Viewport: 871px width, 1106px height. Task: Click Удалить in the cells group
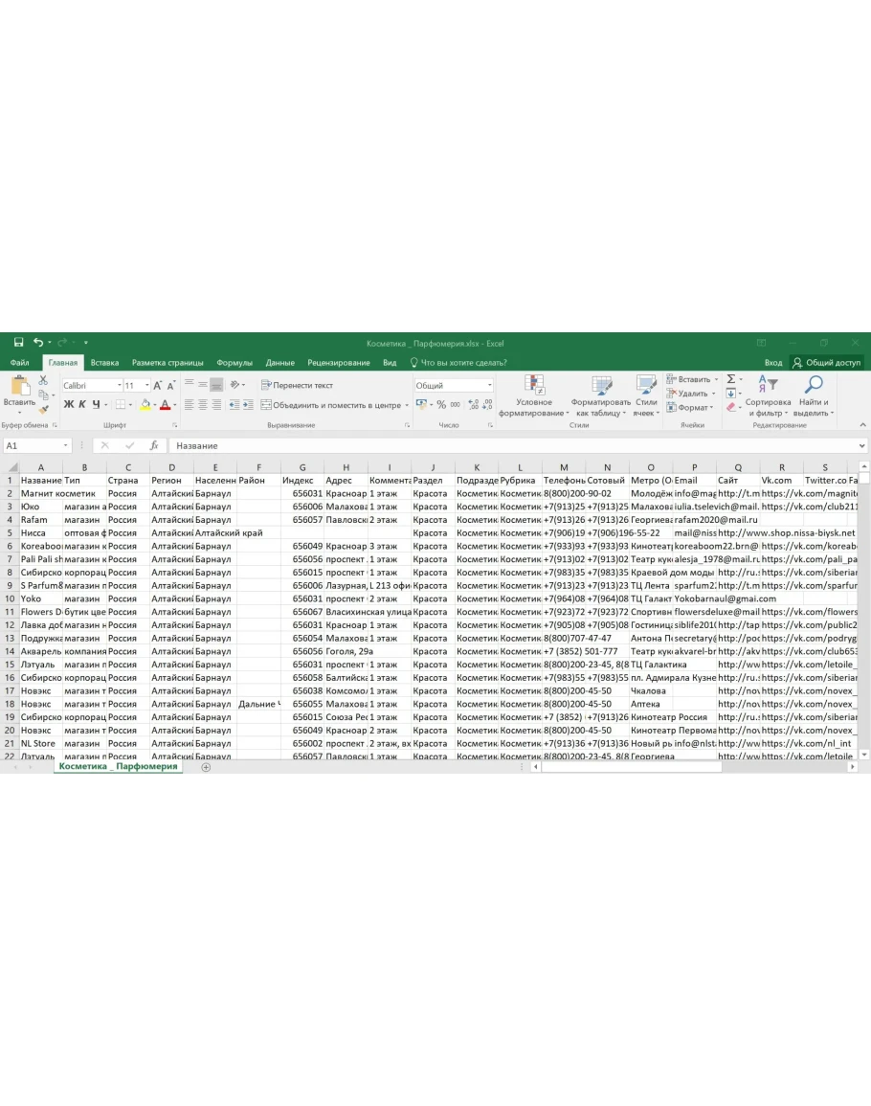[x=688, y=394]
